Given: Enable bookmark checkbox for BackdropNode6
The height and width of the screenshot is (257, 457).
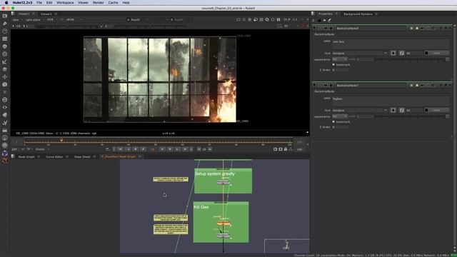Looking at the screenshot, I should [x=333, y=65].
